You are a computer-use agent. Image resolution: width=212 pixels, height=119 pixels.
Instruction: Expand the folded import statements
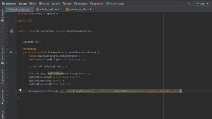(16, 20)
